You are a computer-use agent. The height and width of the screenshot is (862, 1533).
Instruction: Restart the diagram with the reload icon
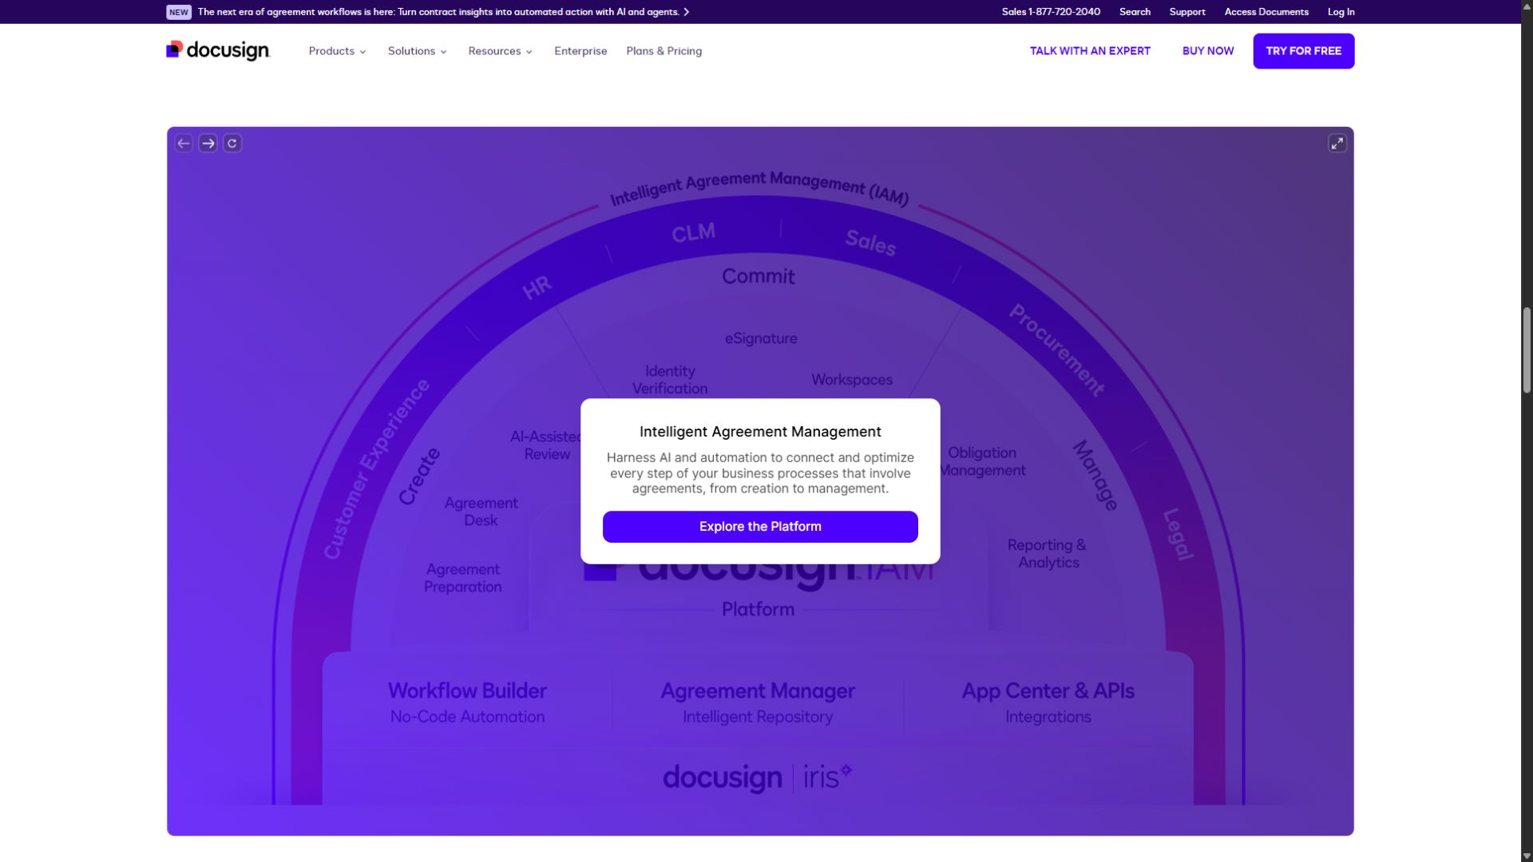coord(232,144)
